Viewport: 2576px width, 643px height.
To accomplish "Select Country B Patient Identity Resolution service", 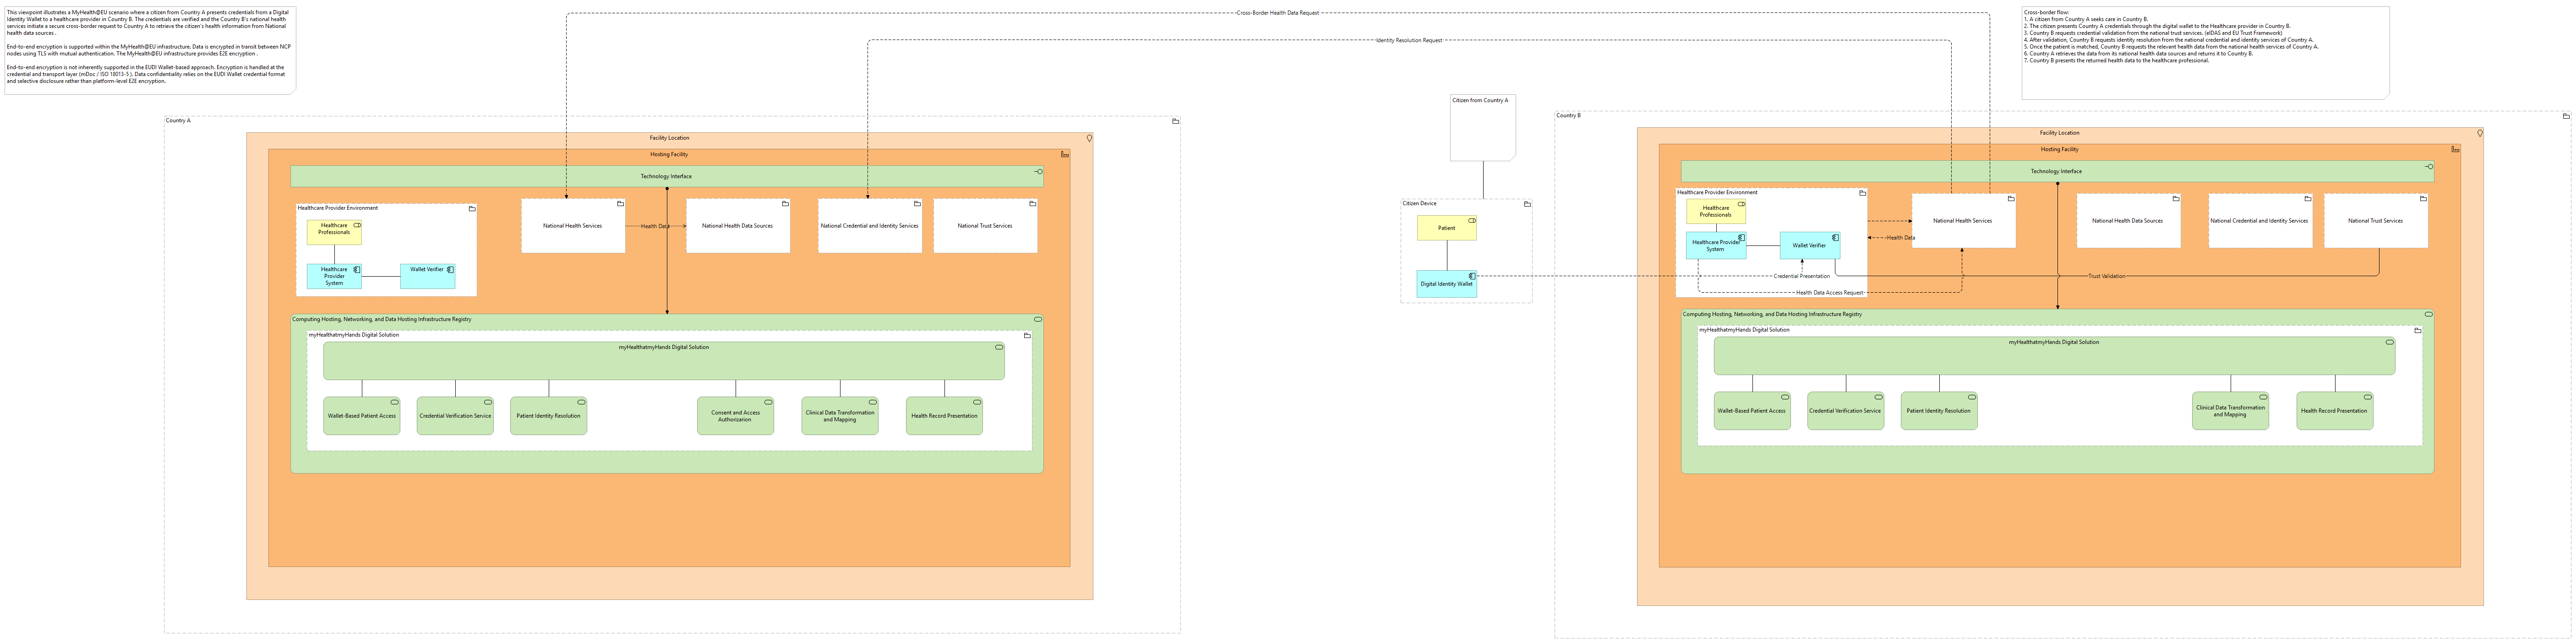I will pyautogui.click(x=1939, y=411).
